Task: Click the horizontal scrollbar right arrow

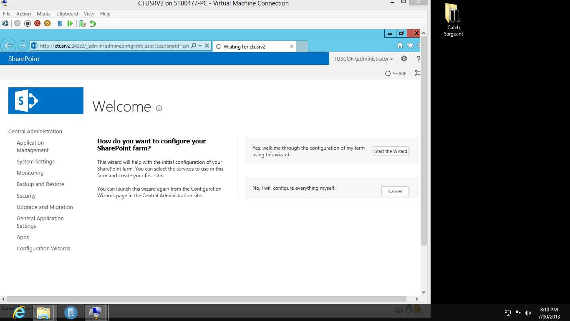Action: coord(416,299)
